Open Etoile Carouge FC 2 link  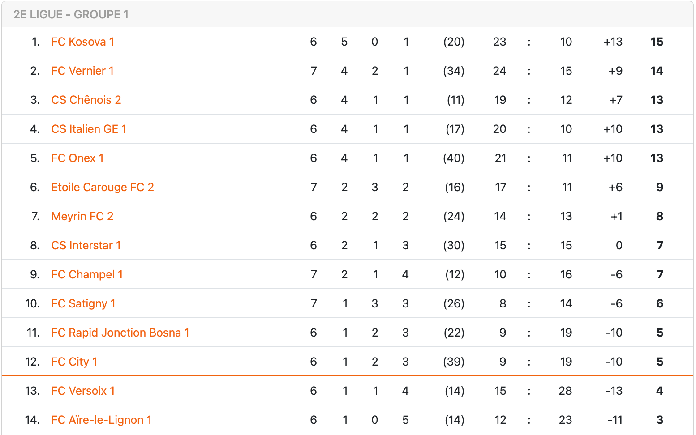(103, 187)
